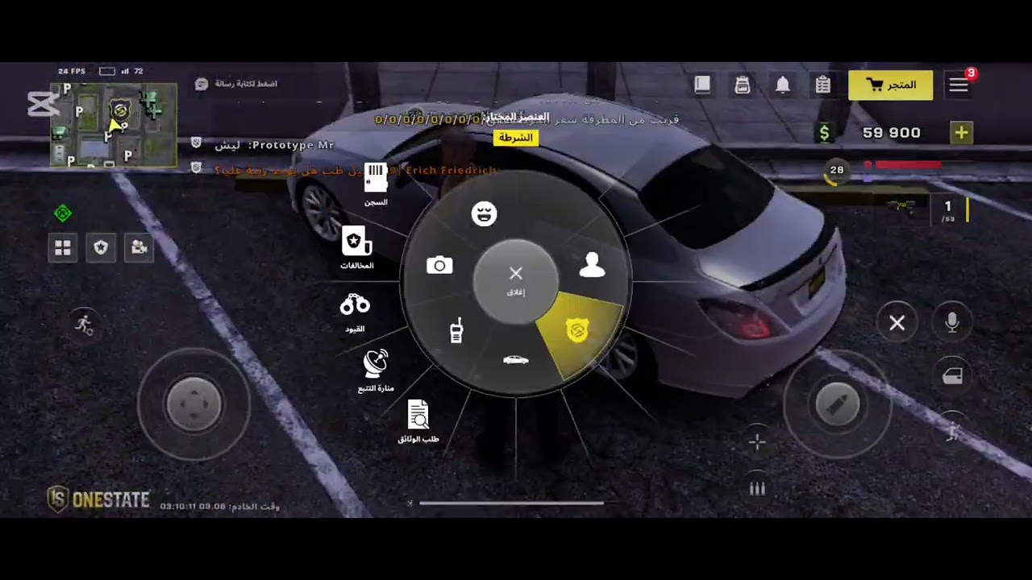Pick the car option in radial menu
Image resolution: width=1032 pixels, height=580 pixels.
coord(516,359)
